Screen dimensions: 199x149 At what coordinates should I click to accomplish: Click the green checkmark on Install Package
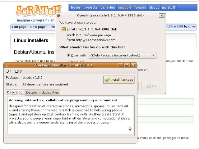[107, 80]
